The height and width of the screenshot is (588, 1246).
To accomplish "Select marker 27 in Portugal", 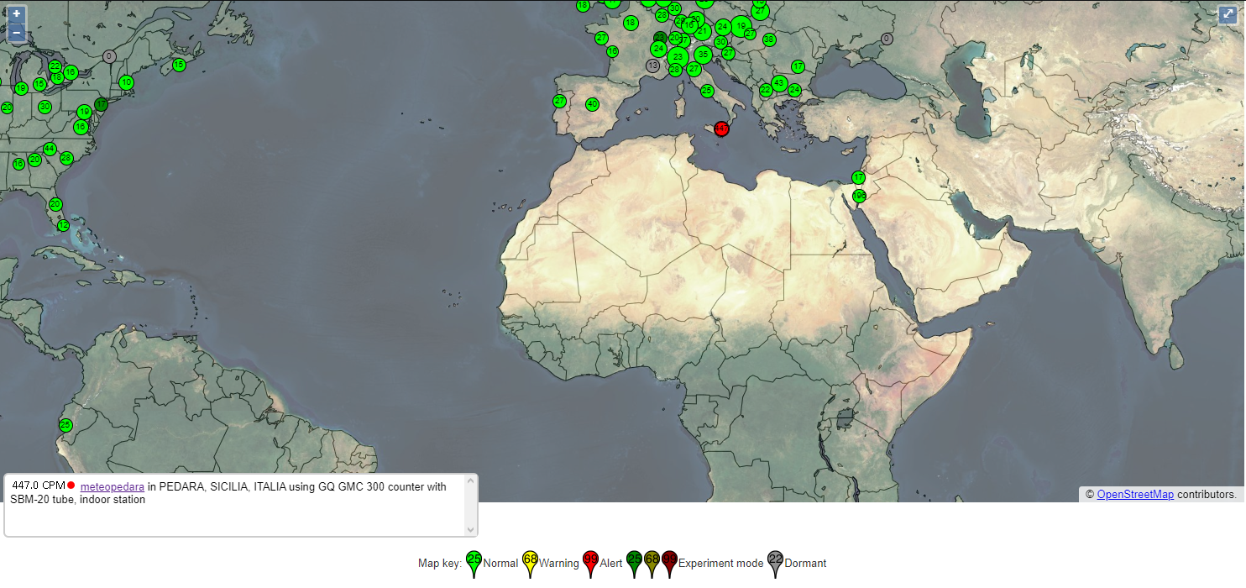I will [560, 101].
